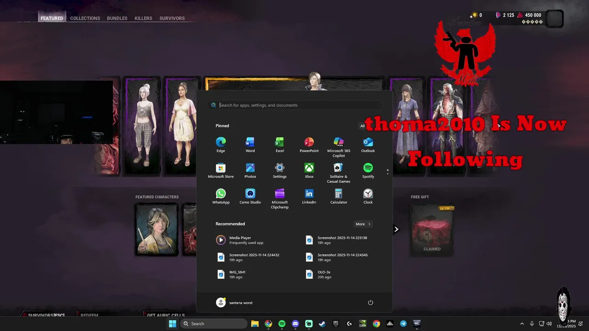Show more recommended items
Viewport: 589px width, 331px height.
coord(363,224)
